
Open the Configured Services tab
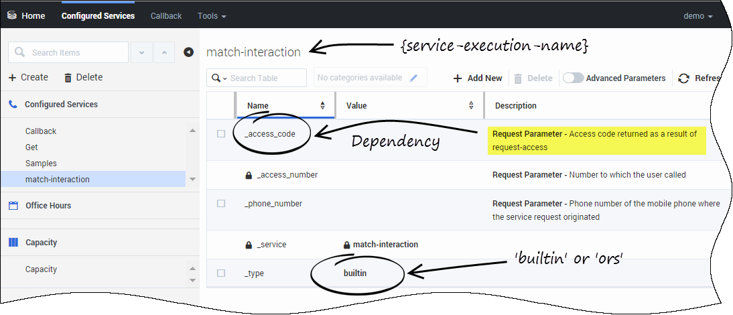point(98,15)
